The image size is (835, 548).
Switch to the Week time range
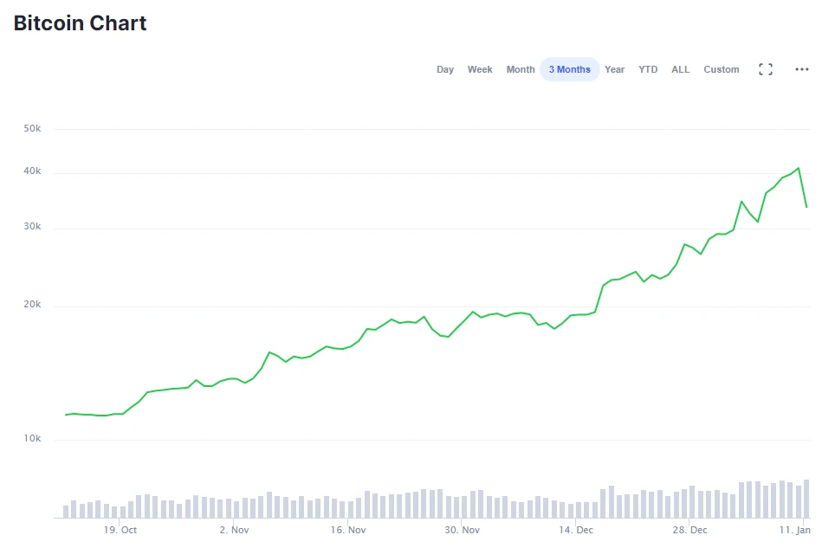click(x=480, y=69)
